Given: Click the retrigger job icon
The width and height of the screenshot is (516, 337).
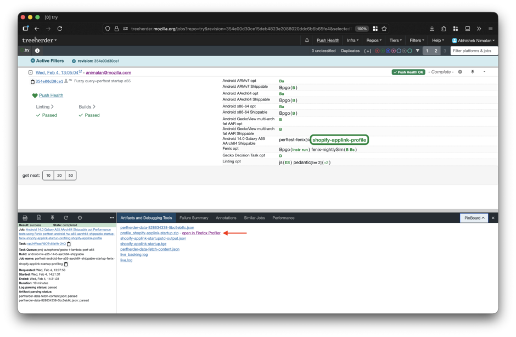Looking at the screenshot, I should coord(66,218).
